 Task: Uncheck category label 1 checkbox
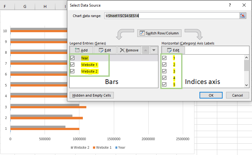[x=164, y=58]
